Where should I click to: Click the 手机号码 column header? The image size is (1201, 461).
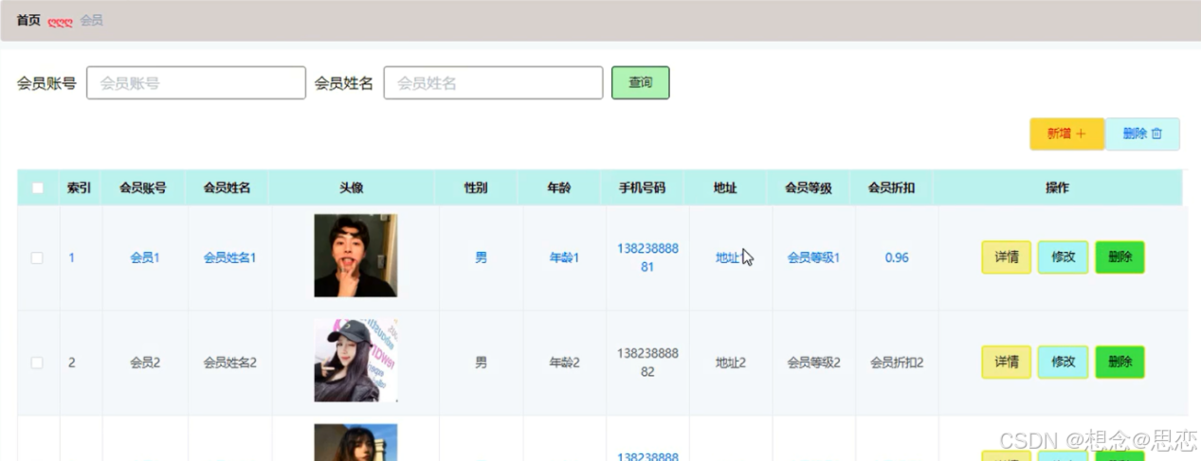point(642,187)
